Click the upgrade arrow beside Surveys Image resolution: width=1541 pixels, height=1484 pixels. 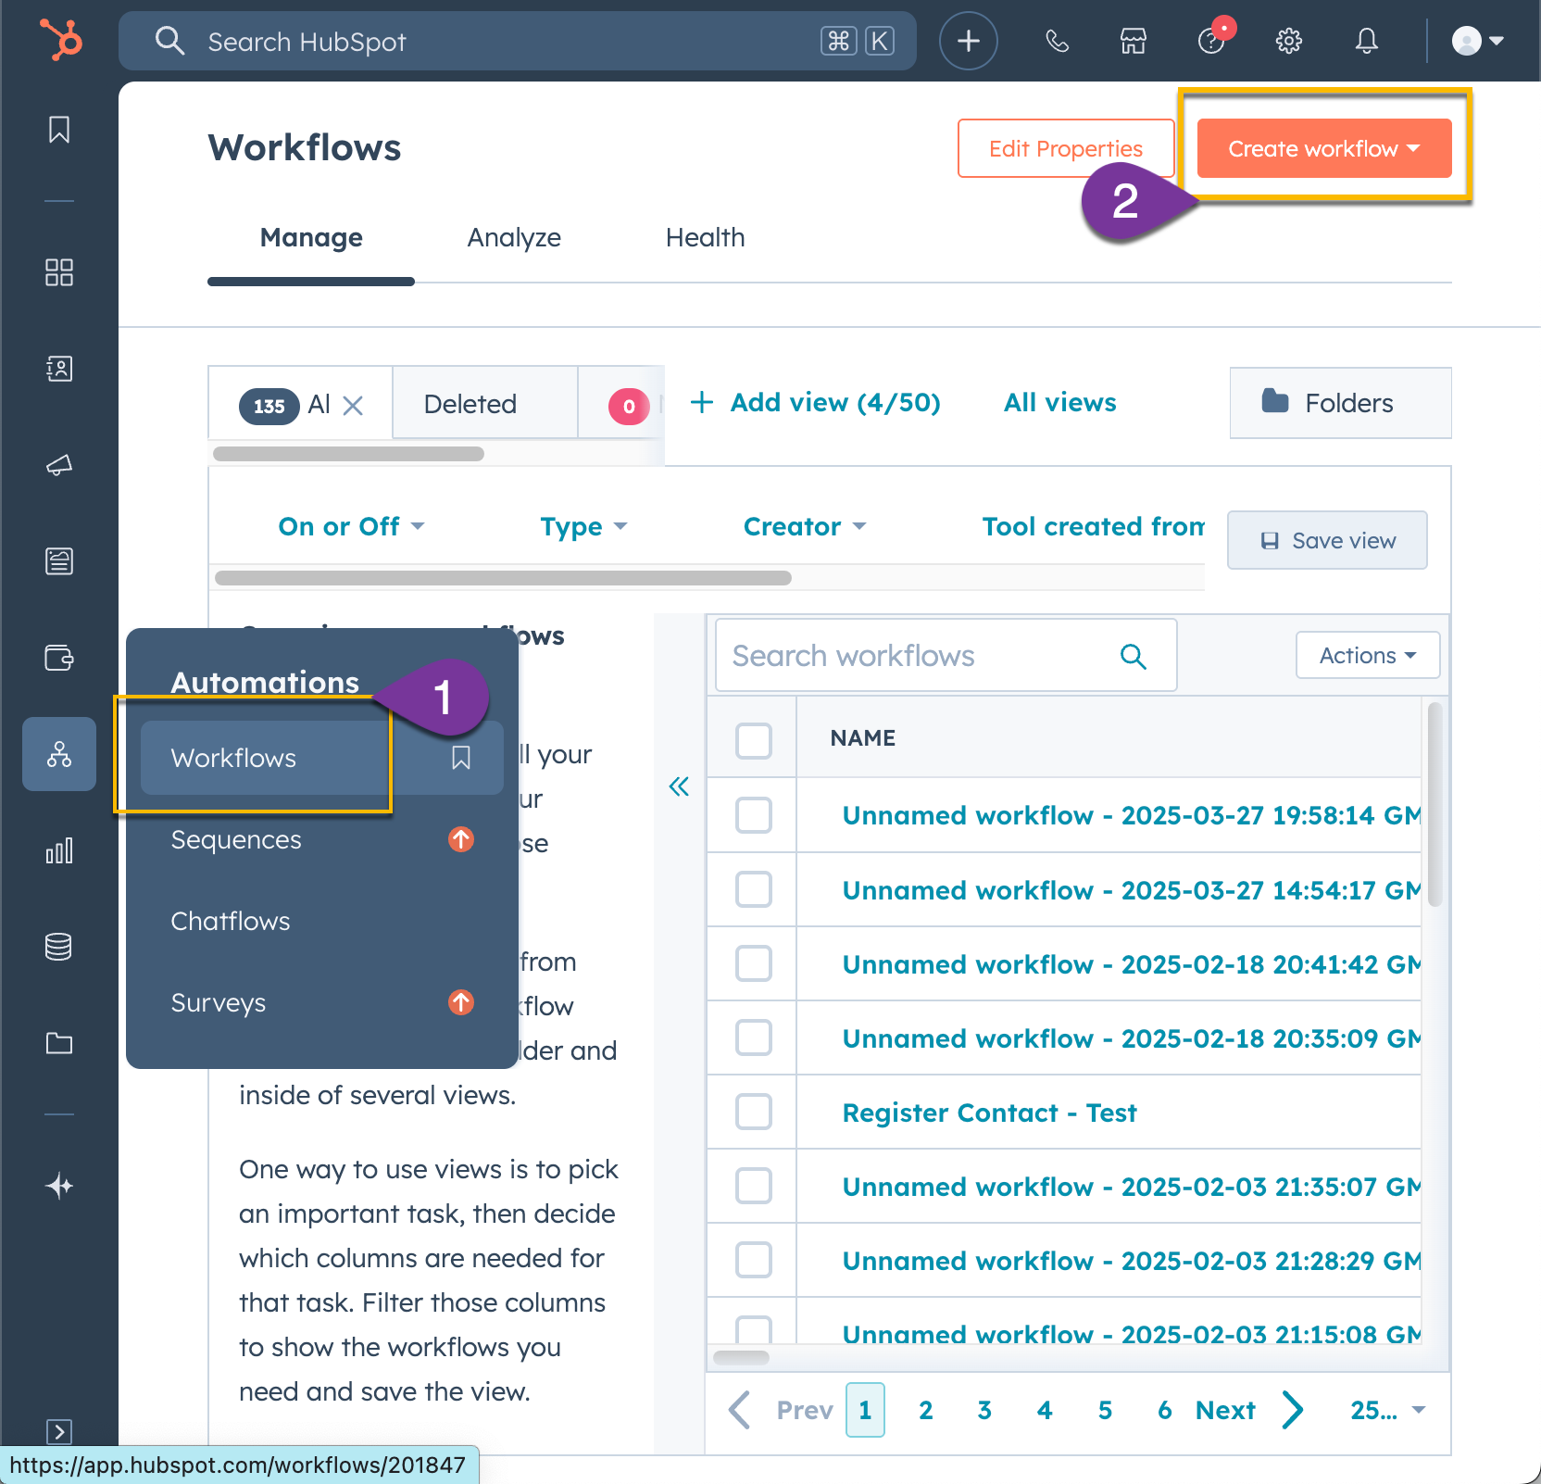click(x=461, y=1002)
